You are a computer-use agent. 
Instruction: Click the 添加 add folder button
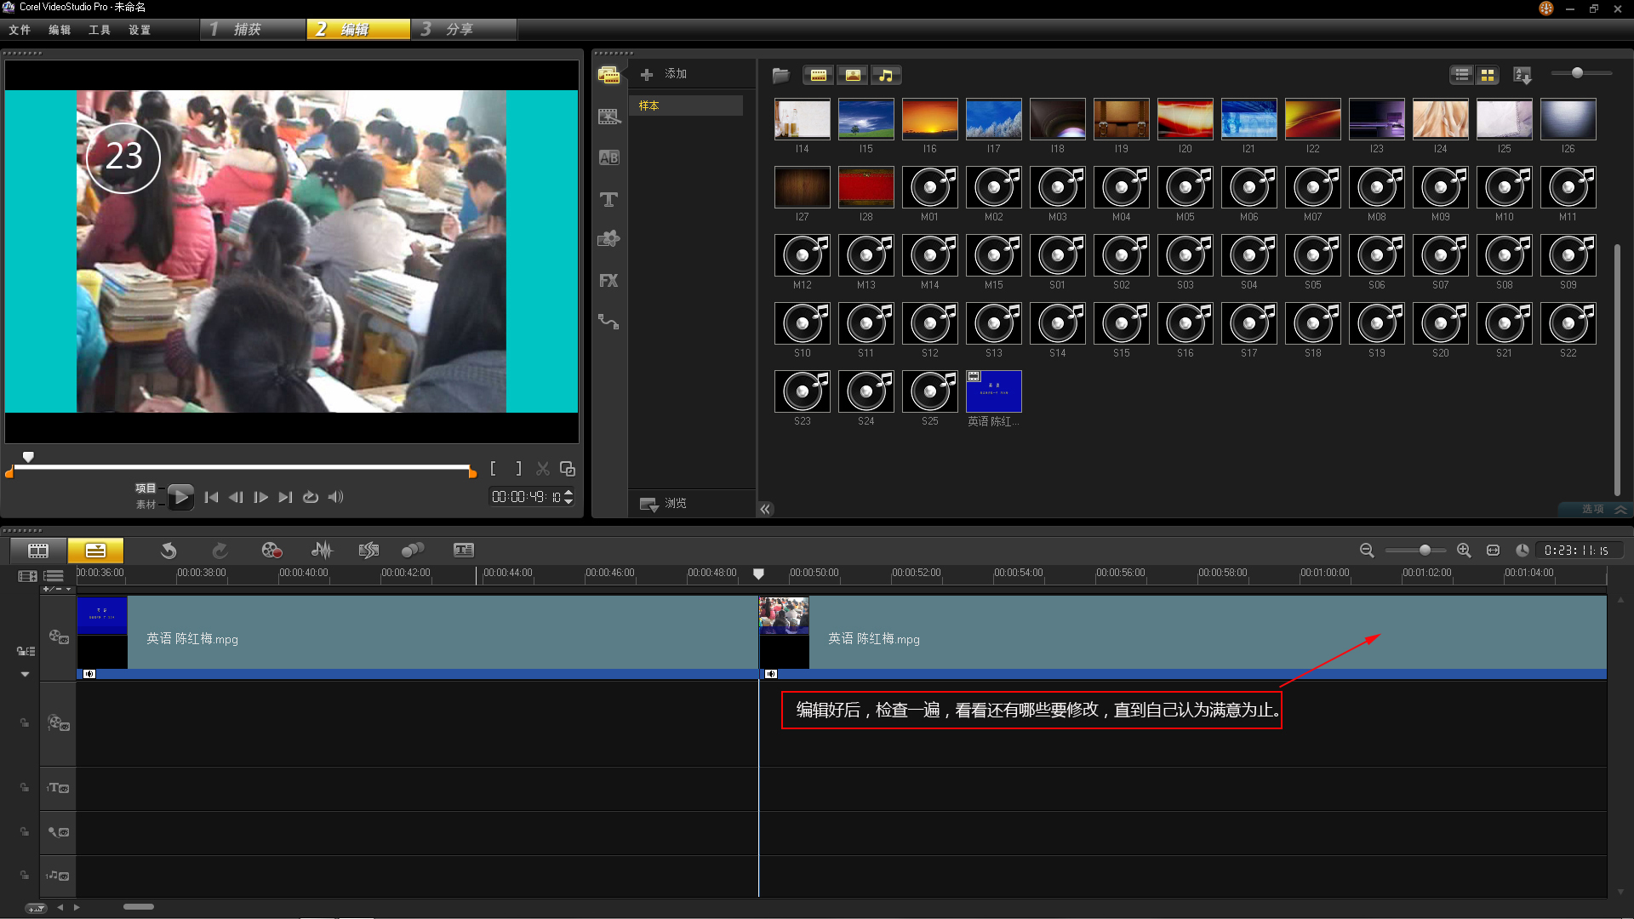665,74
